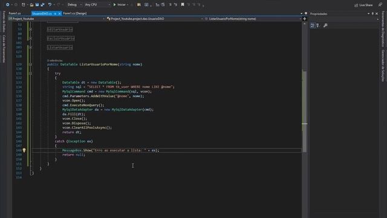The height and width of the screenshot is (218, 387).
Task: Click the comment selection toolbar icon
Action: (x=171, y=5)
